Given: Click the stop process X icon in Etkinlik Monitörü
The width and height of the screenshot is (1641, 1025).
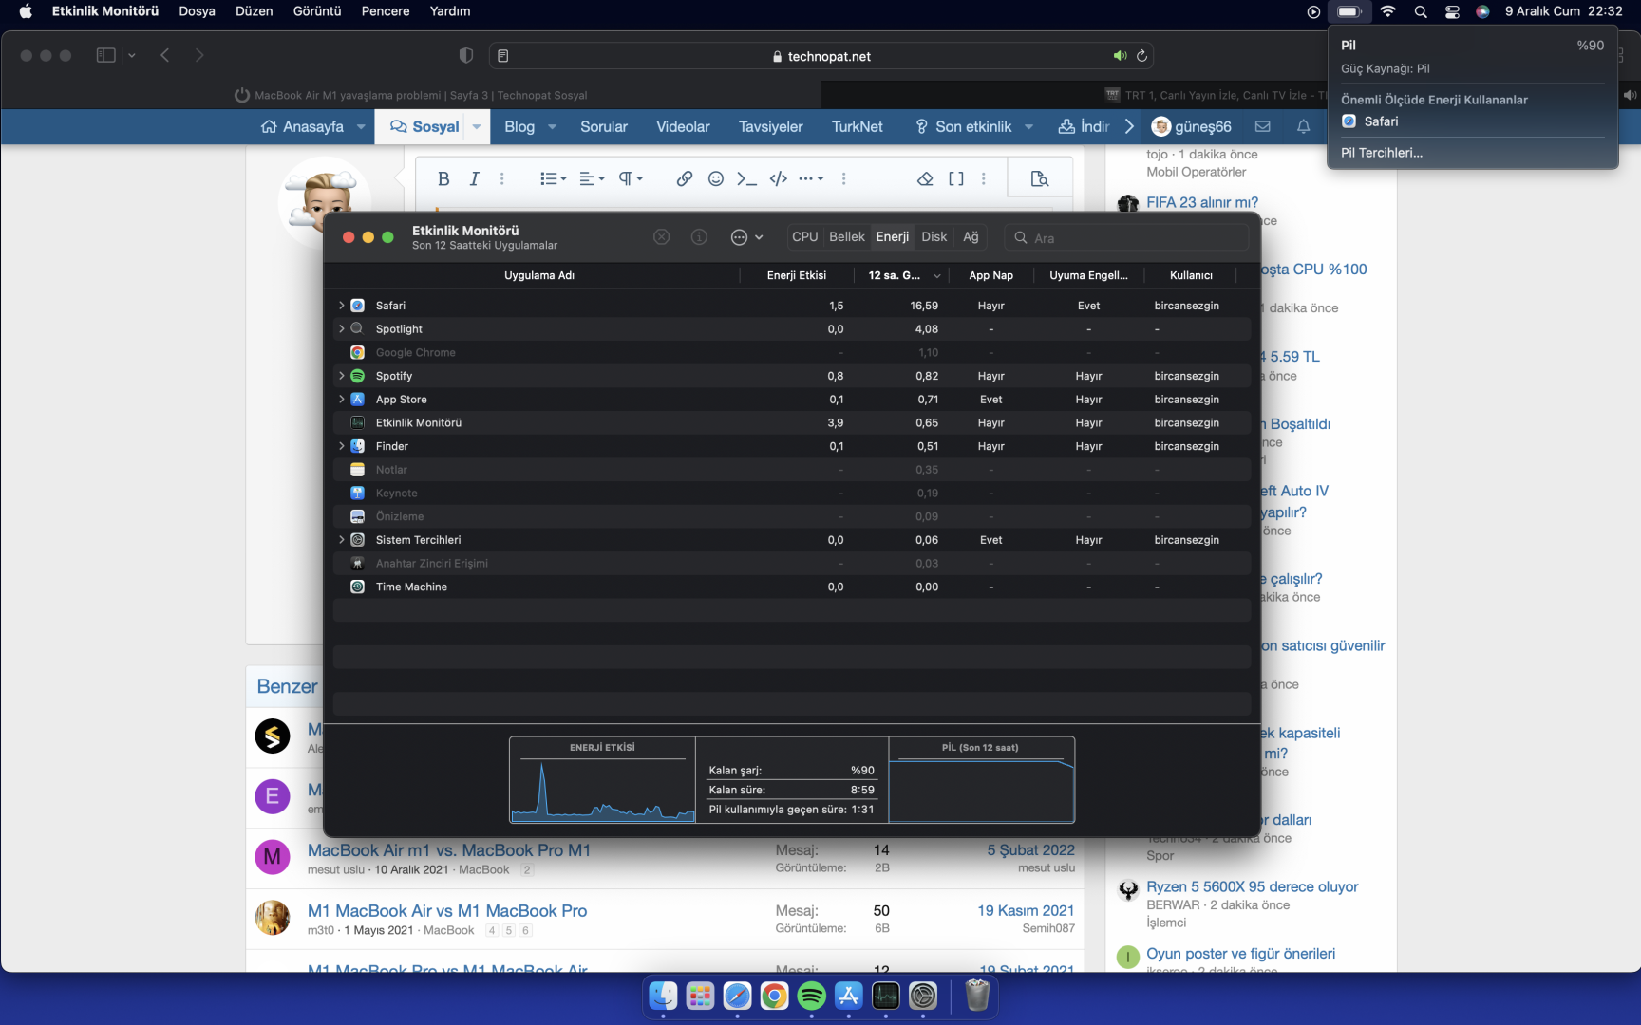Looking at the screenshot, I should [x=662, y=237].
